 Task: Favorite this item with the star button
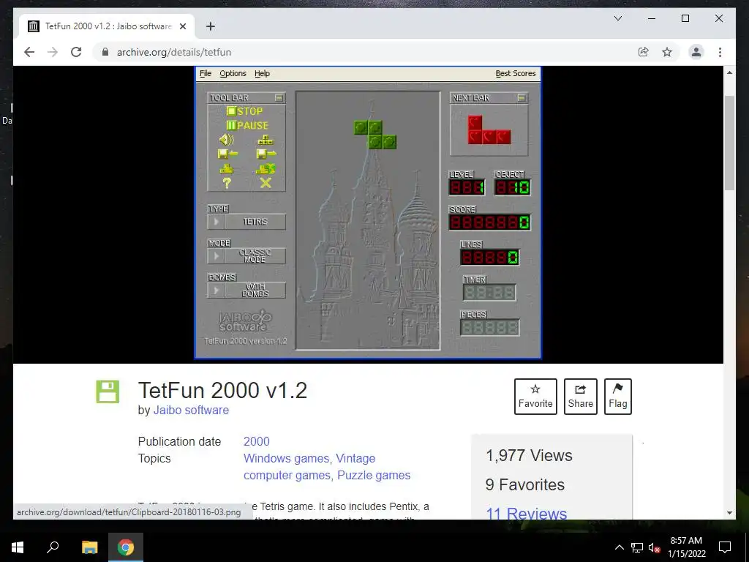click(x=535, y=397)
